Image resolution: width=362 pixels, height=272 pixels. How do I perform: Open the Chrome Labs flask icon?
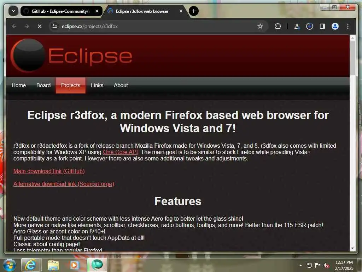click(297, 26)
